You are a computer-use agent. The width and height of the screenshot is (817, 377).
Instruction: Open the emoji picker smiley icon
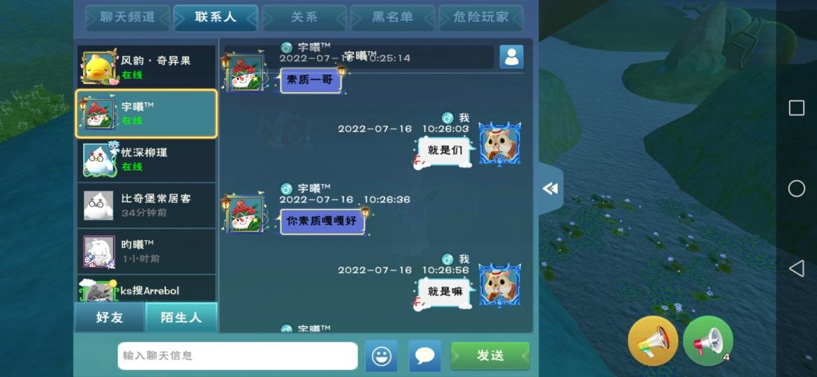click(381, 355)
